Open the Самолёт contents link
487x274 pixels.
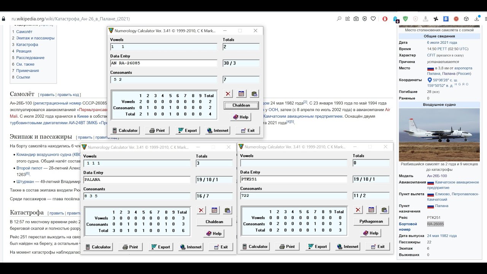tap(24, 32)
